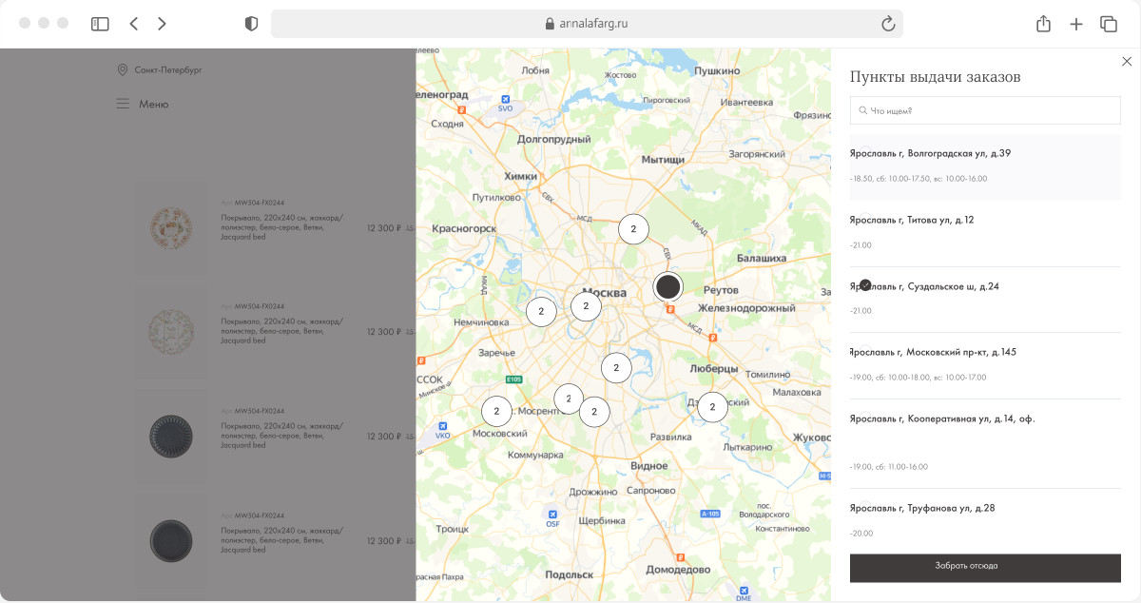1141x603 pixels.
Task: Click the selected dark map marker
Action: pyautogui.click(x=668, y=286)
